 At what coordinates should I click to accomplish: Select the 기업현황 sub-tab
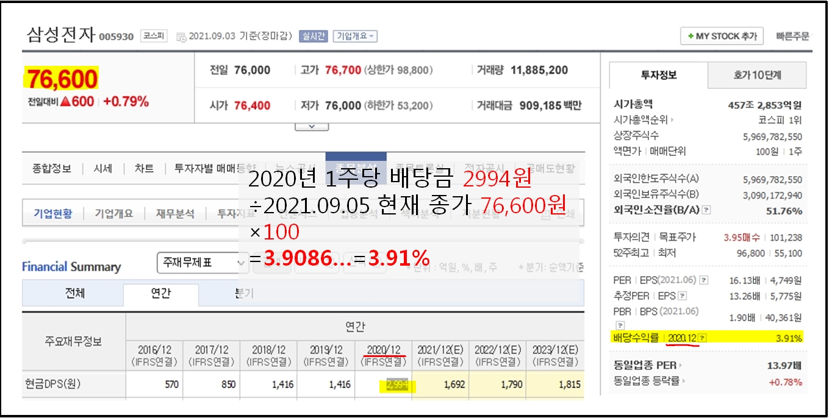[x=52, y=214]
